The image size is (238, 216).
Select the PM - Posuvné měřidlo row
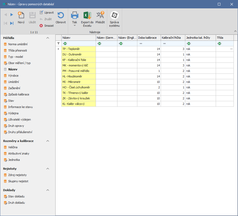point(147,71)
